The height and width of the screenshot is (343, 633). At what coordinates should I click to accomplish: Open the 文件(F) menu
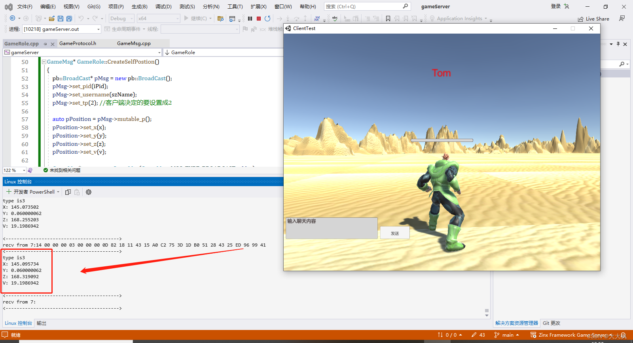pos(25,7)
